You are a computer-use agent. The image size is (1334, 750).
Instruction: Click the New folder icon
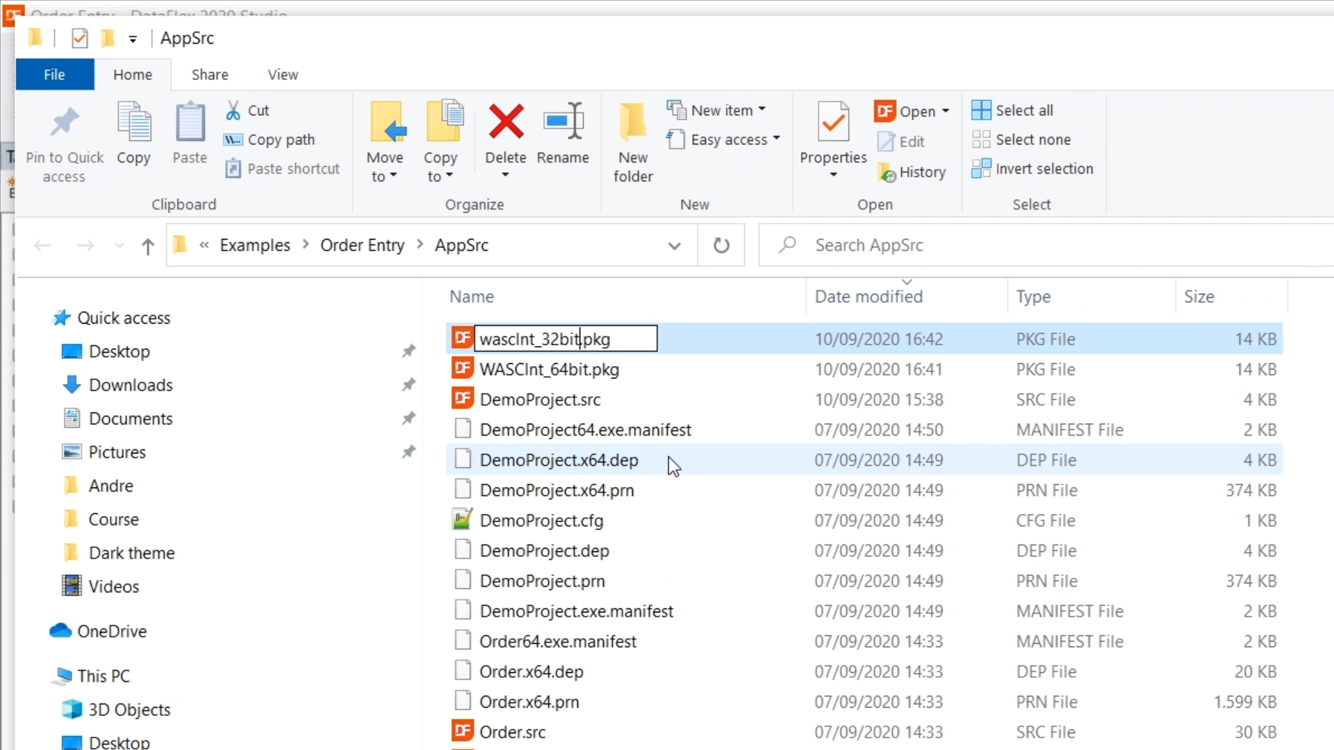pos(632,122)
